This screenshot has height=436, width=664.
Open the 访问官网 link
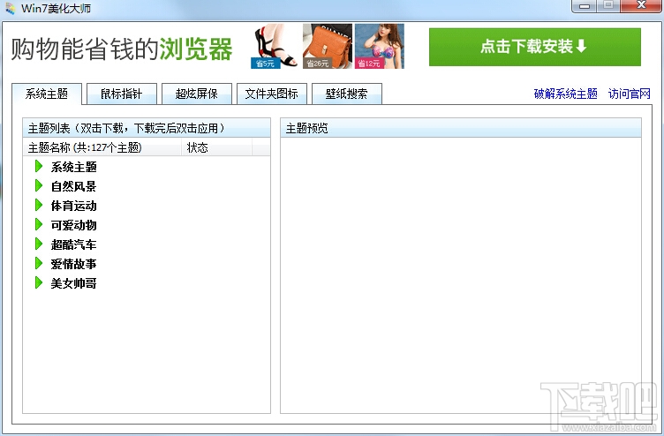pos(629,94)
